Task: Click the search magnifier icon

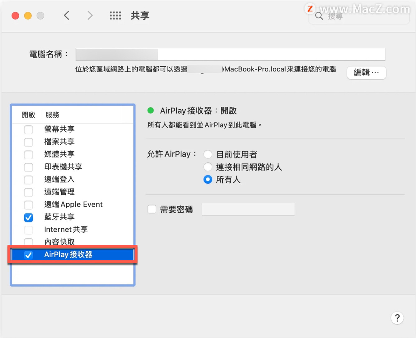Action: tap(319, 16)
